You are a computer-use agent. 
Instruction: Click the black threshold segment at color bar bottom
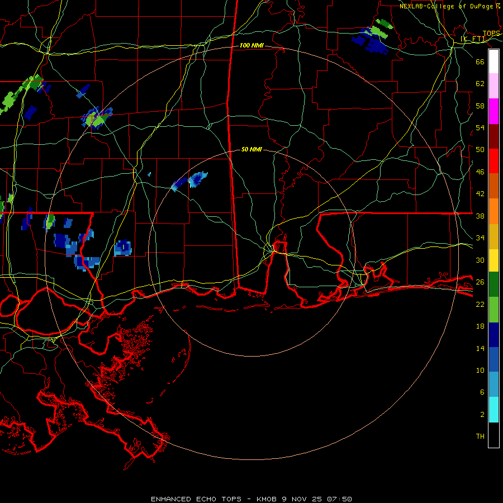493,435
